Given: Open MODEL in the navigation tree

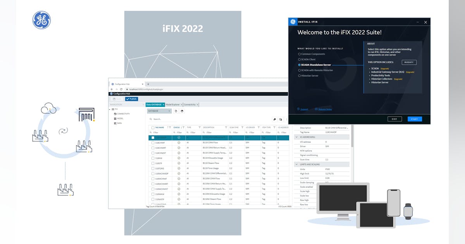Looking at the screenshot, I should click(x=119, y=119).
